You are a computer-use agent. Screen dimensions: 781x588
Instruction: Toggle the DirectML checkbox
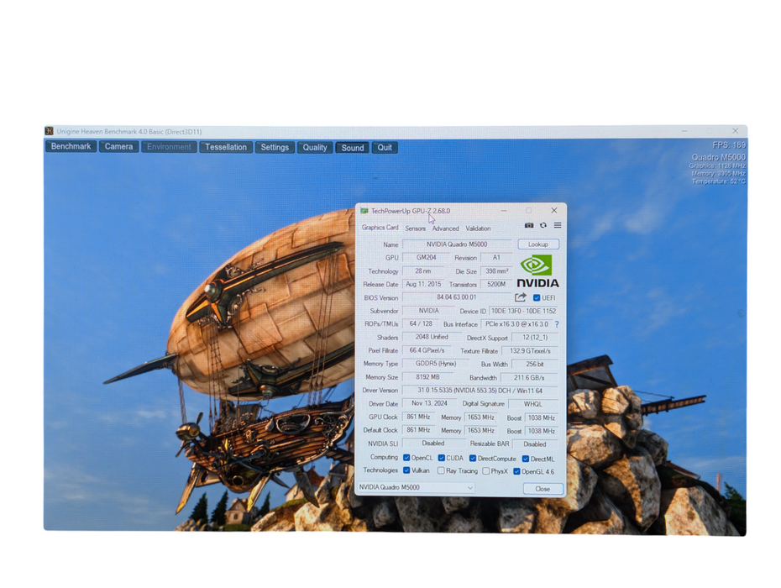pyautogui.click(x=526, y=459)
